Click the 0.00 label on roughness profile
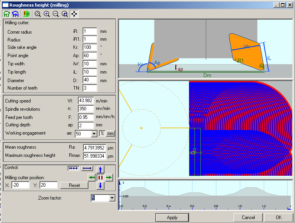 tap(126, 196)
